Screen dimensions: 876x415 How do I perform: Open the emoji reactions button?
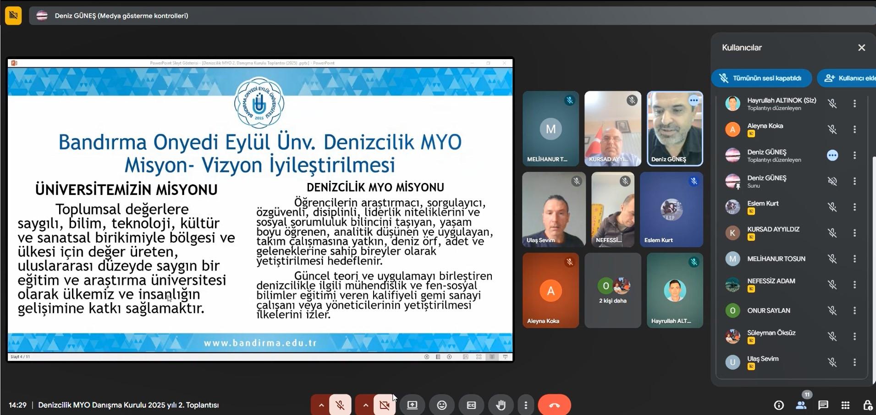coord(441,405)
